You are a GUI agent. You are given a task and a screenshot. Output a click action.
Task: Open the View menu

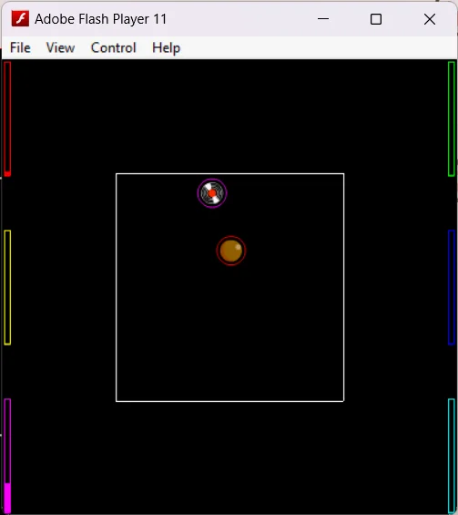60,48
